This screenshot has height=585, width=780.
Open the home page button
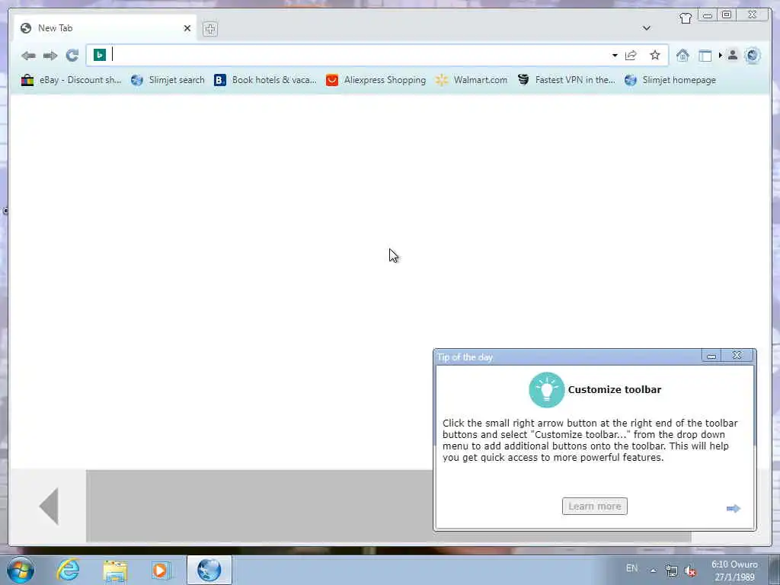(x=682, y=55)
